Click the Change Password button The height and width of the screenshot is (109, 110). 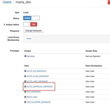(x=33, y=31)
